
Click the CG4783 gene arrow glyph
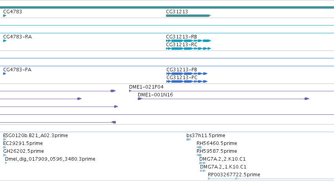[x=5, y=16]
